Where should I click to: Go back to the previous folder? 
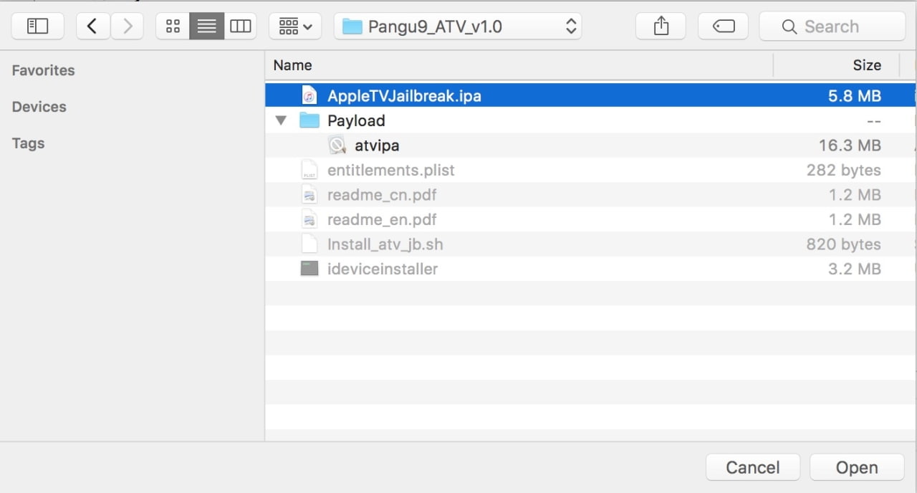(92, 27)
